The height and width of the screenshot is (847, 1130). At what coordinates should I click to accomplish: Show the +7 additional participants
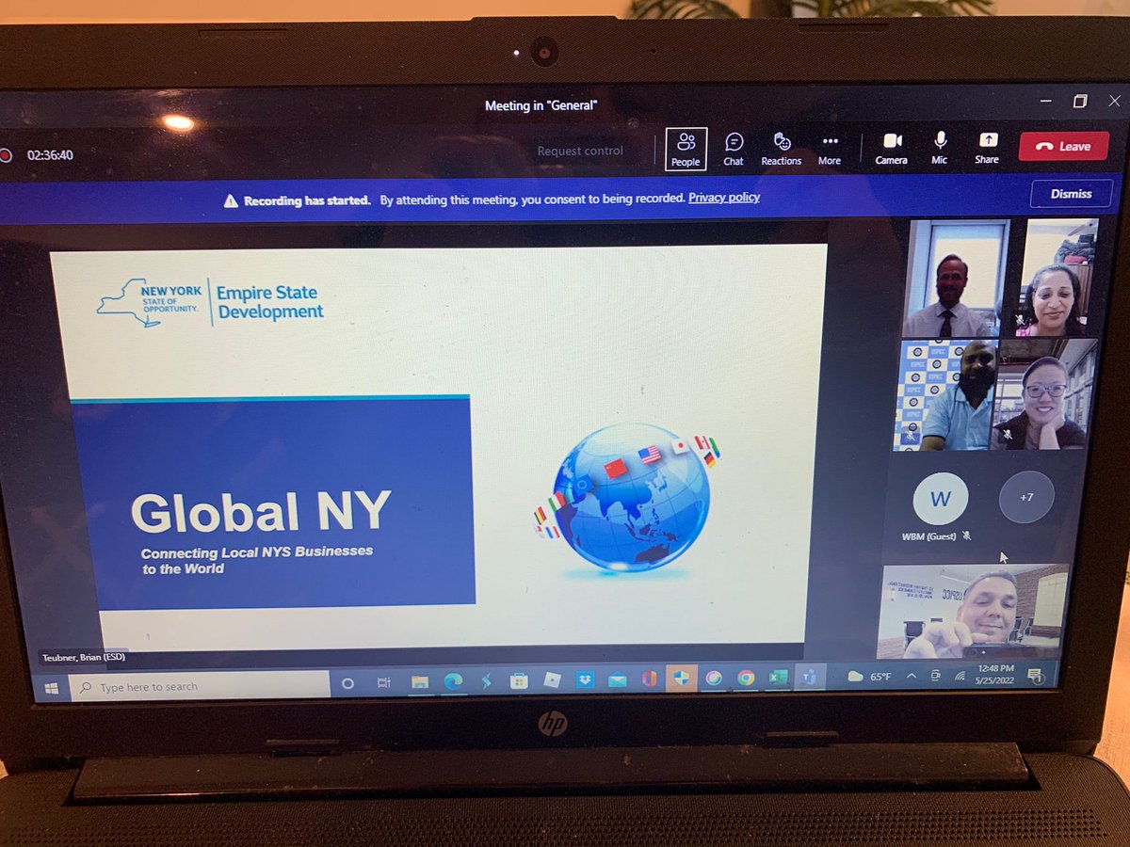1026,496
